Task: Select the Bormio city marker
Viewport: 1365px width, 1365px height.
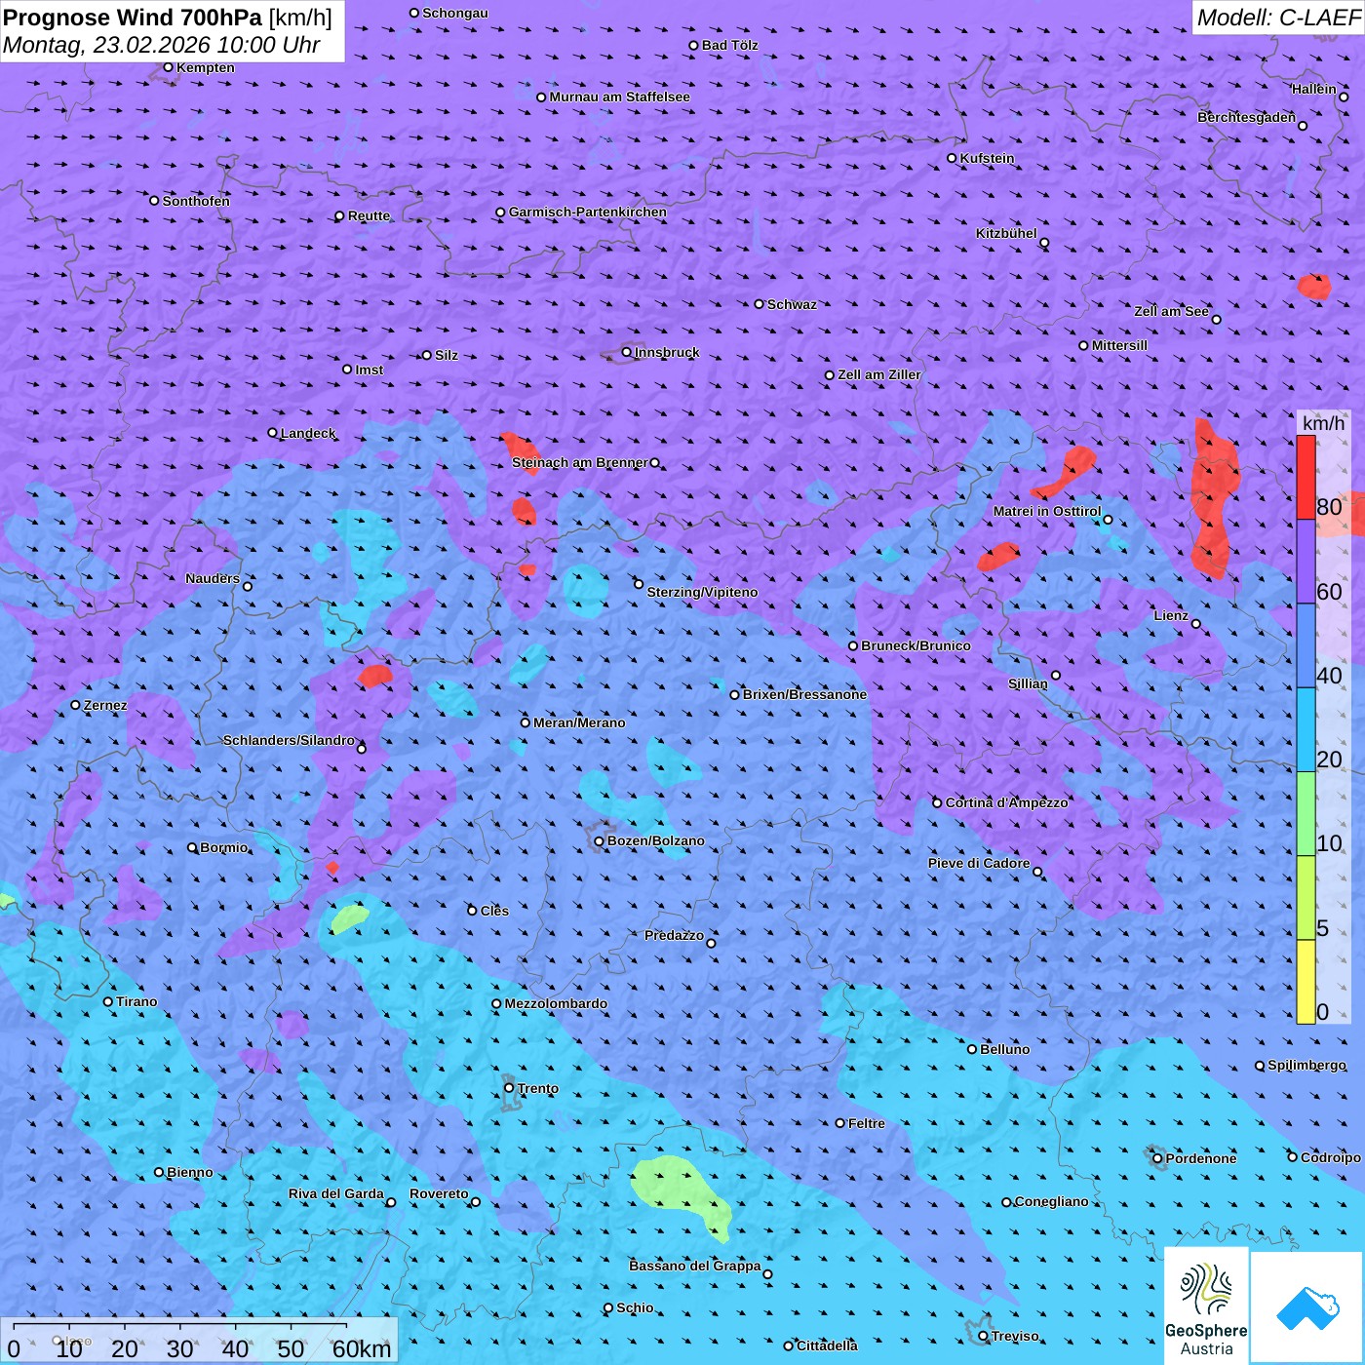Action: pos(192,847)
